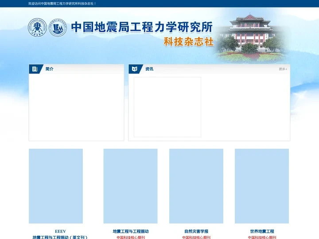Open the EEEV journal cover thumbnail
319x239 pixels.
coord(56,186)
